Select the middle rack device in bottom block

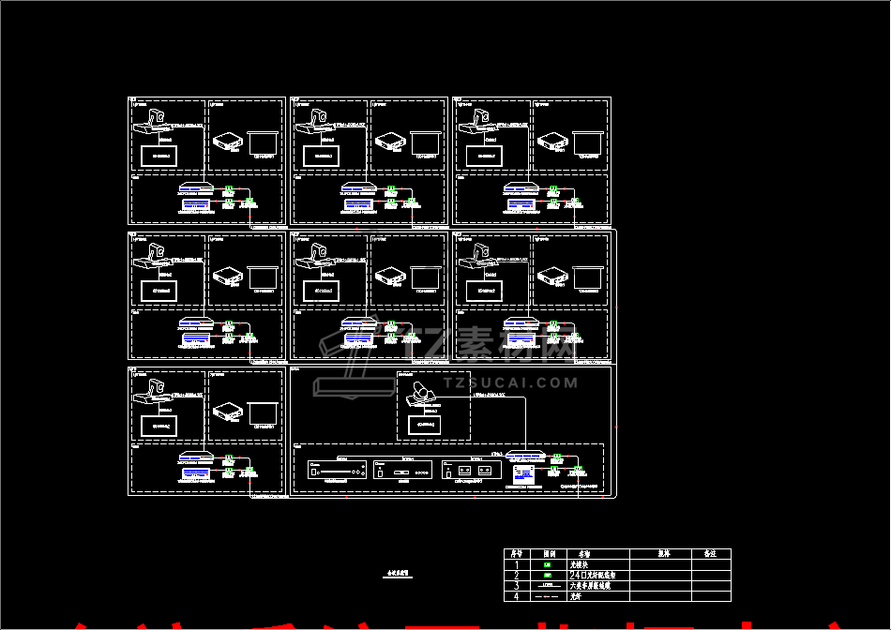click(403, 470)
